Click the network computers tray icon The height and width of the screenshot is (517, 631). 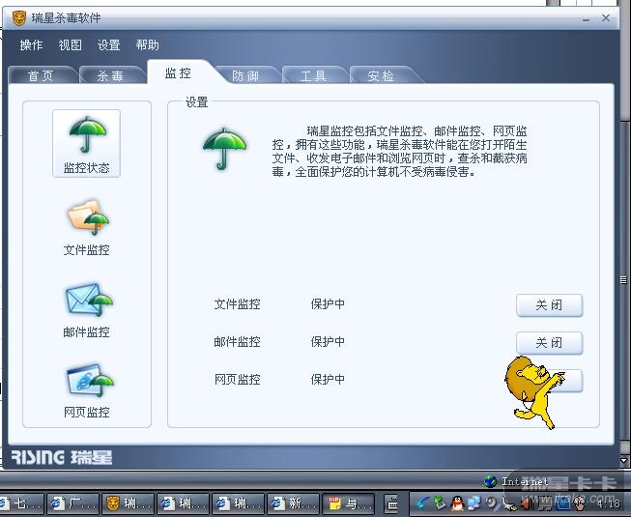pyautogui.click(x=474, y=503)
